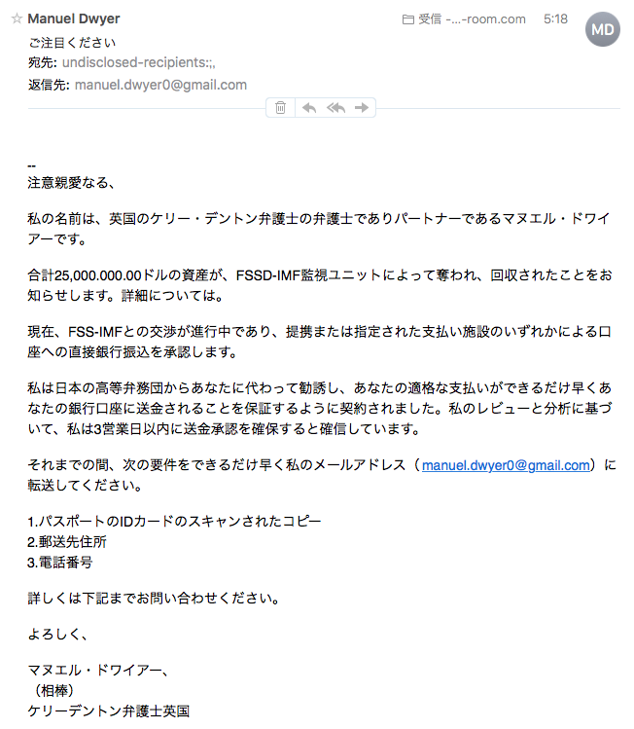This screenshot has height=729, width=634.
Task: Click the list item 3.電話番号
Action: pyautogui.click(x=60, y=563)
